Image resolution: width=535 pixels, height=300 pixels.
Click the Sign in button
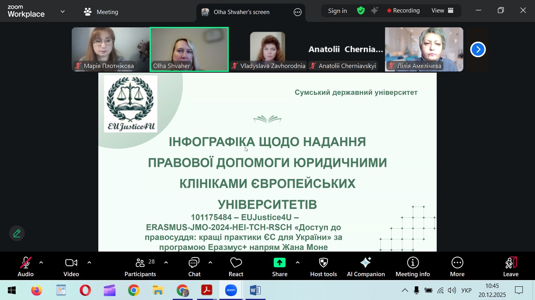click(x=337, y=11)
